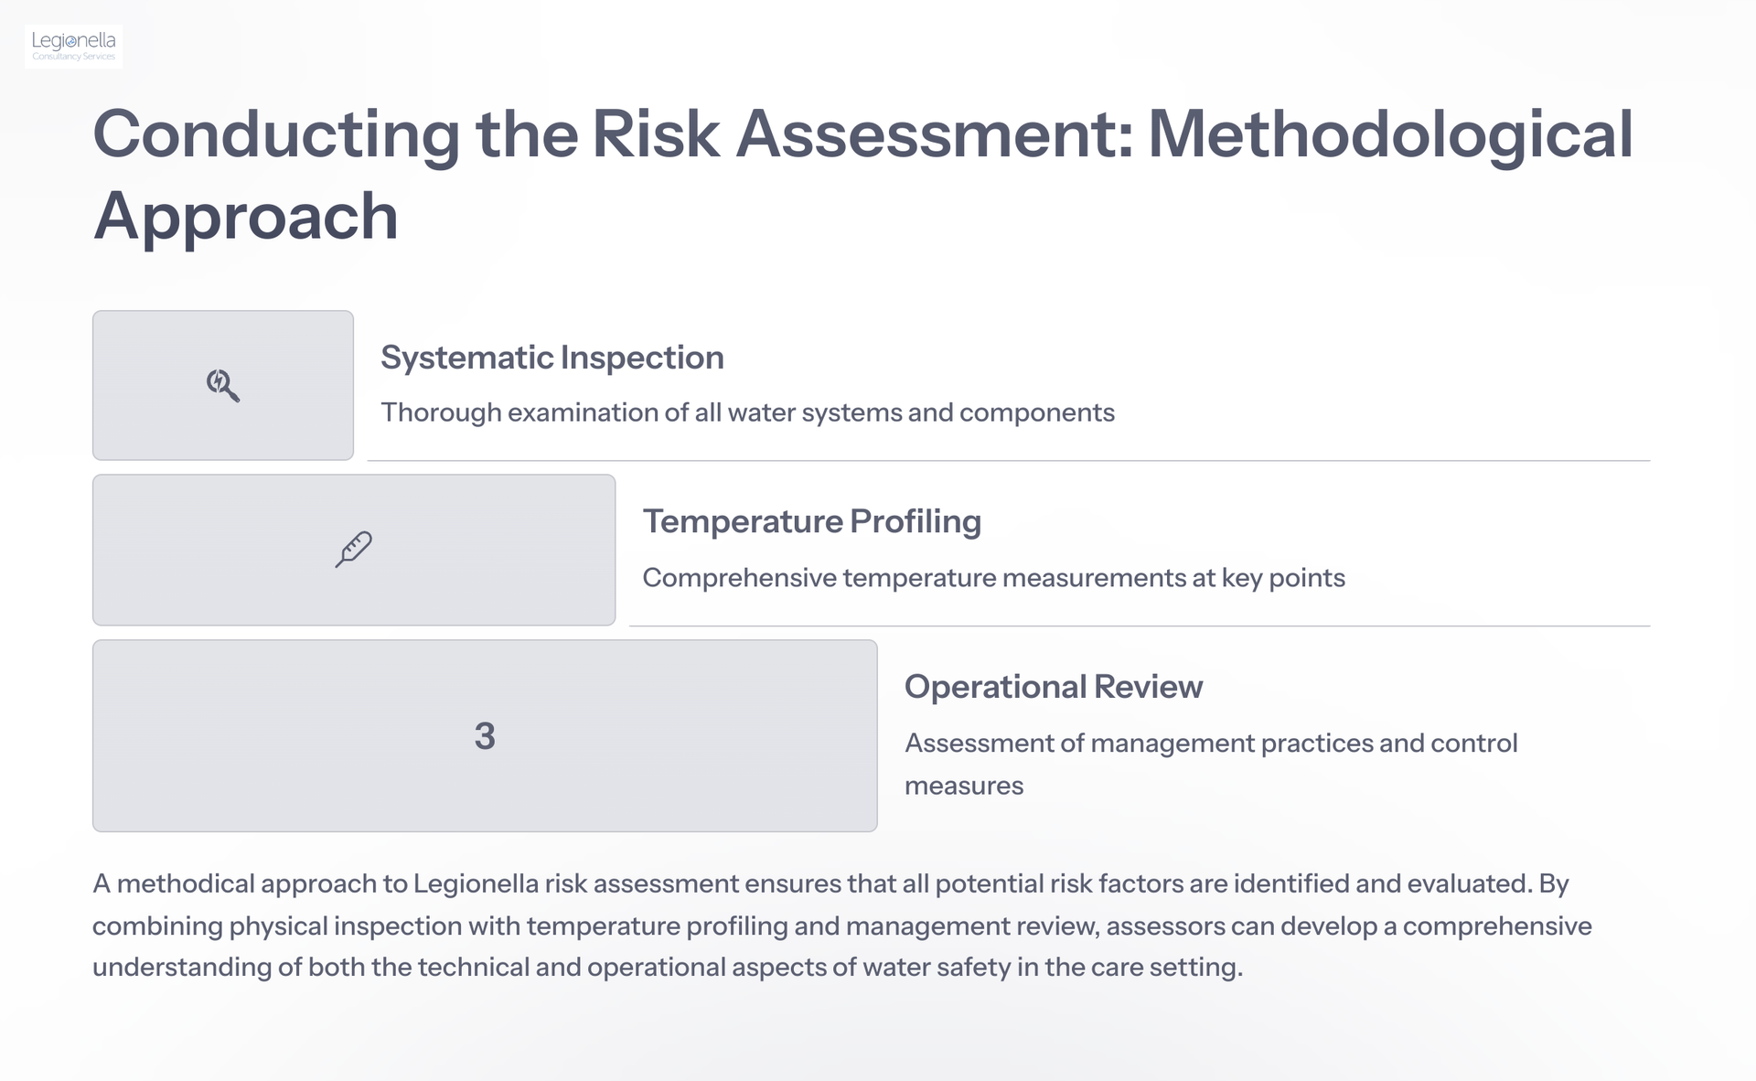Click the divider line under Systematic Inspection

[x=1009, y=461]
